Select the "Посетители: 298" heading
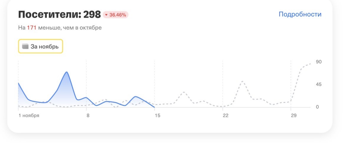Viewport: 348px width, 143px height. 59,14
